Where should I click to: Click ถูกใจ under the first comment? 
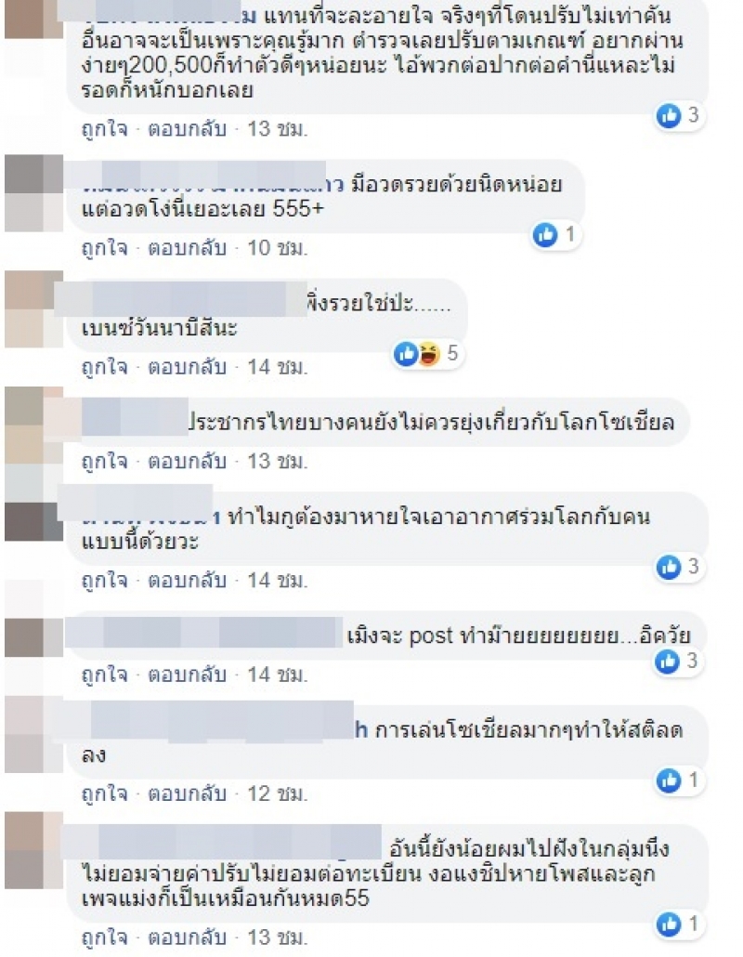pyautogui.click(x=104, y=129)
